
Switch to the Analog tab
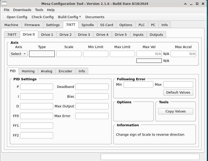[x=47, y=71]
